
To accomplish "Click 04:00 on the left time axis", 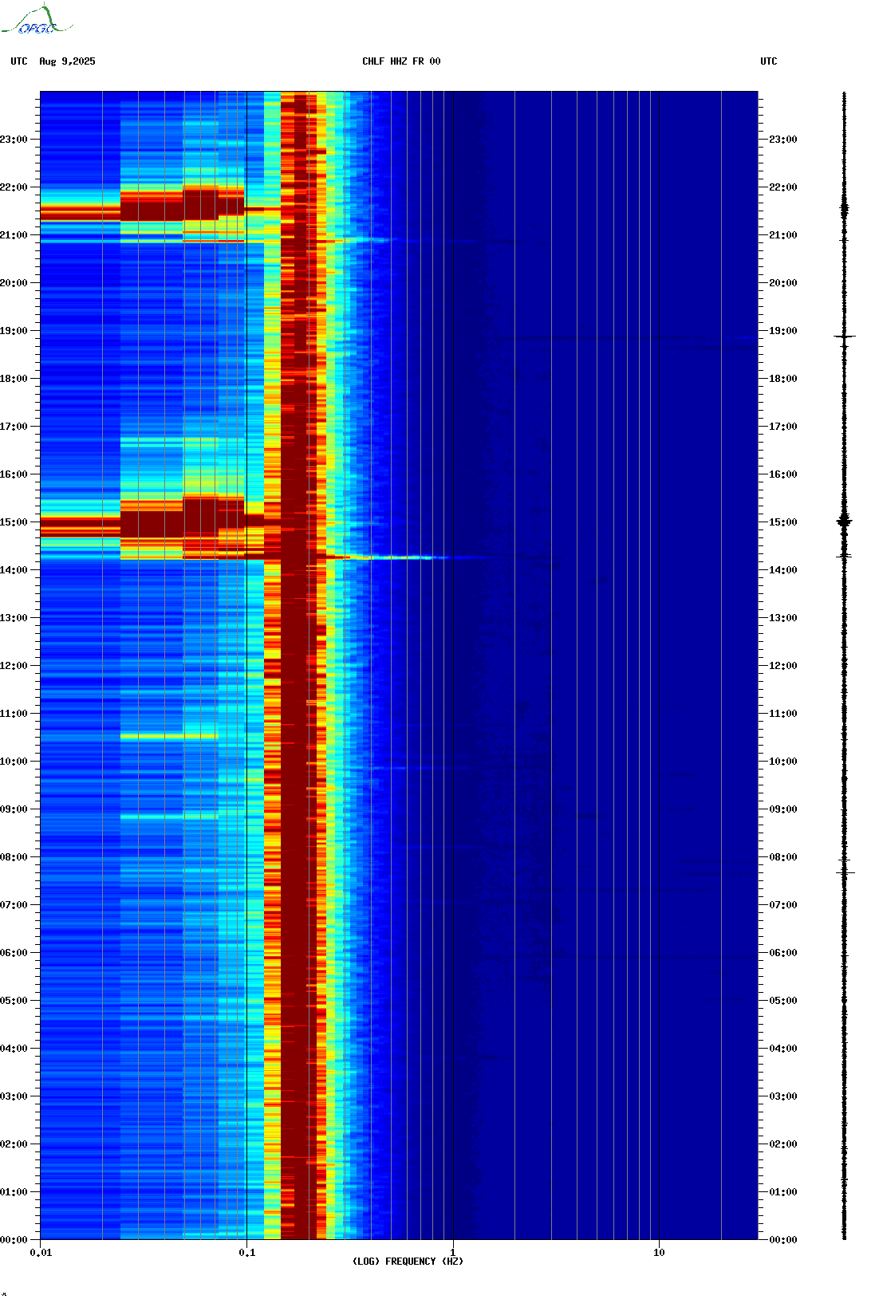I will pyautogui.click(x=14, y=1049).
